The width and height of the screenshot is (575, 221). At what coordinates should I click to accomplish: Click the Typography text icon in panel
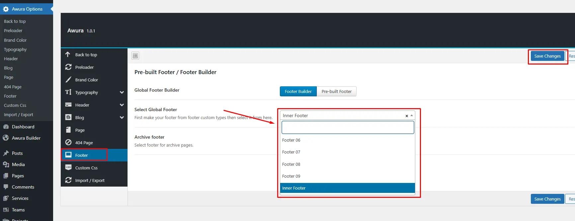coord(68,92)
